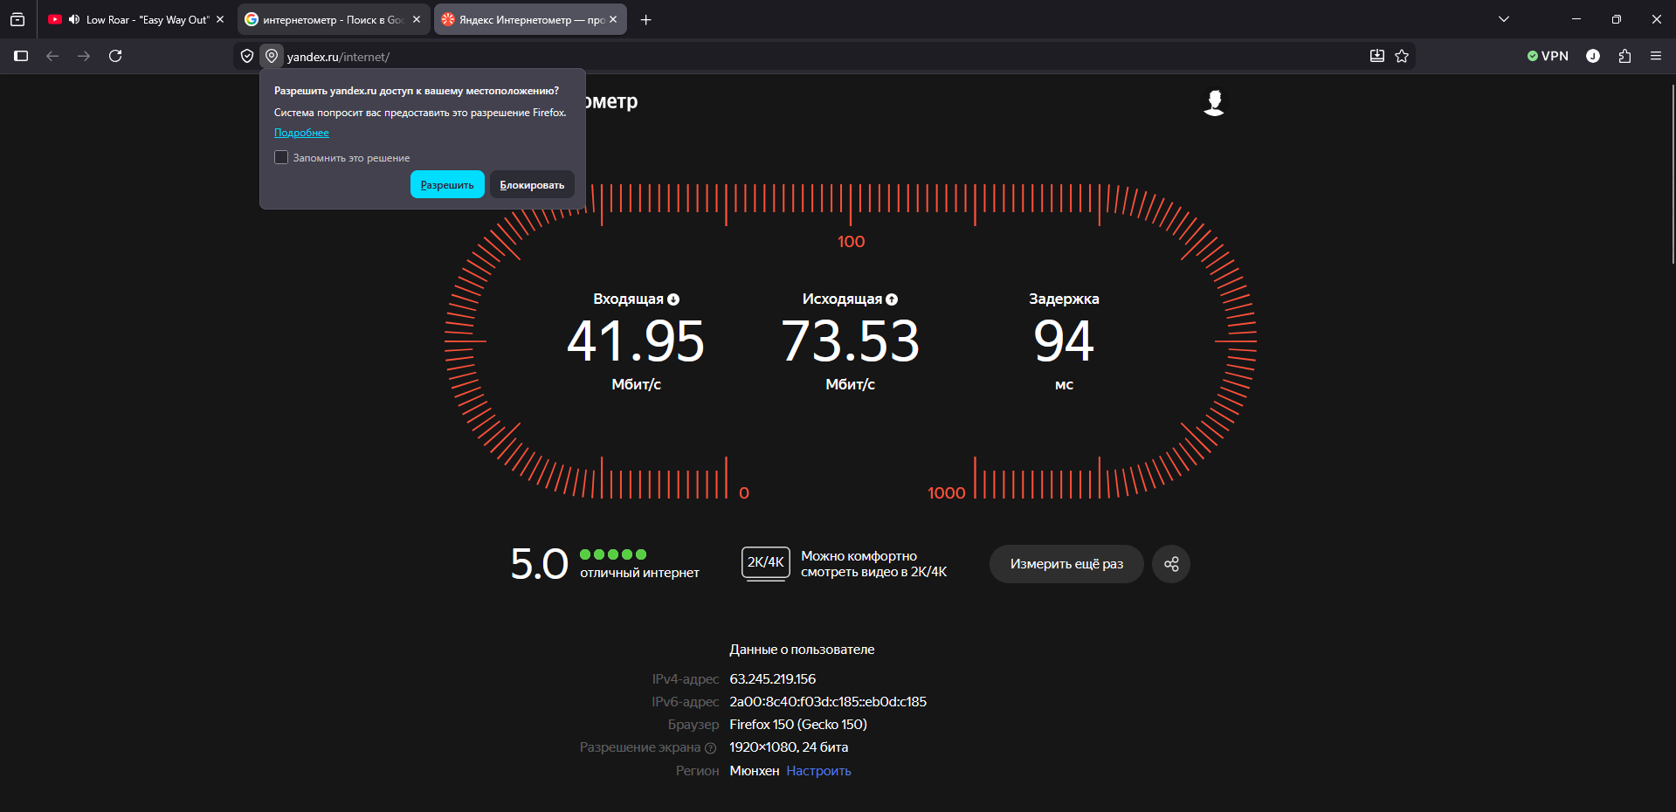The width and height of the screenshot is (1676, 812).
Task: Check 'Запомнить это решение' checkbox
Action: pyautogui.click(x=281, y=157)
